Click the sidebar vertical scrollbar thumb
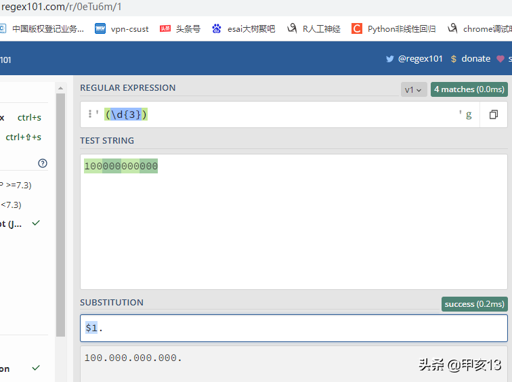Screen dimensions: 512x382 coord(60,215)
